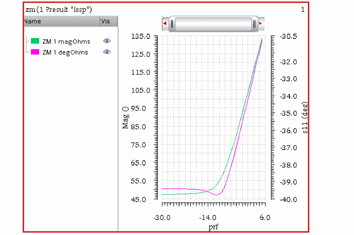Select the zm(1 ?result "lssp") title
Screen dimensions: 354x235
(59, 9)
